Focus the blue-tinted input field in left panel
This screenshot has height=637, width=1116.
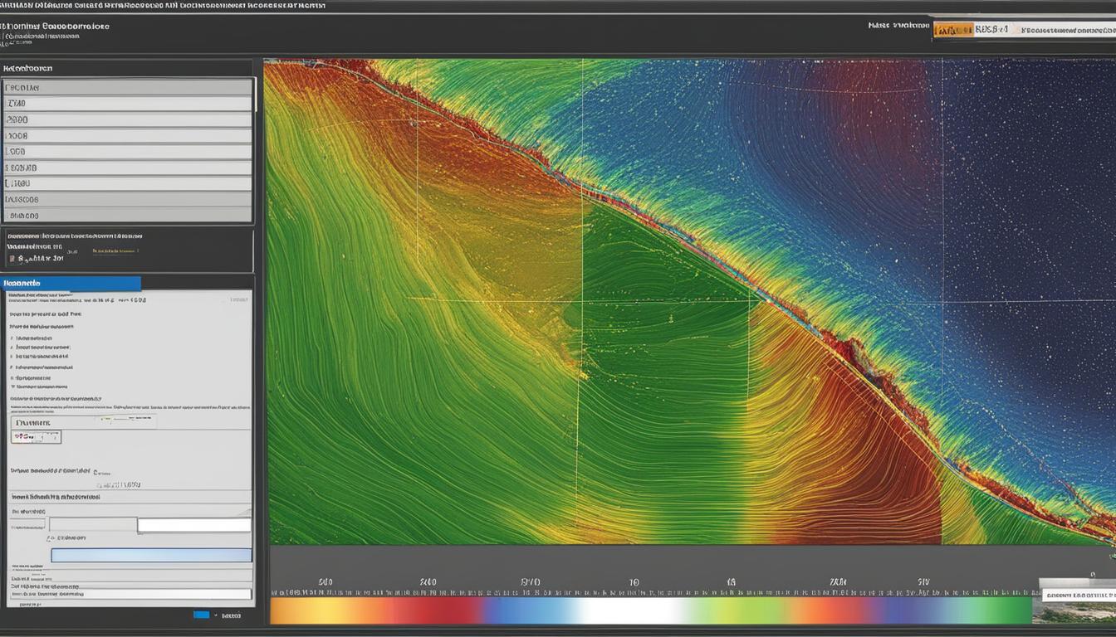tap(151, 555)
